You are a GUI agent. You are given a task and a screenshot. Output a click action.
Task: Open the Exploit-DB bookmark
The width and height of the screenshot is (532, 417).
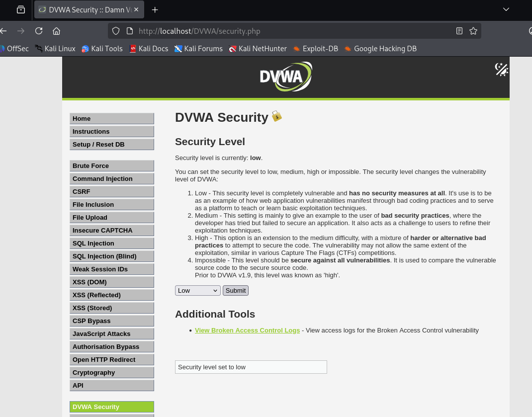coord(316,49)
